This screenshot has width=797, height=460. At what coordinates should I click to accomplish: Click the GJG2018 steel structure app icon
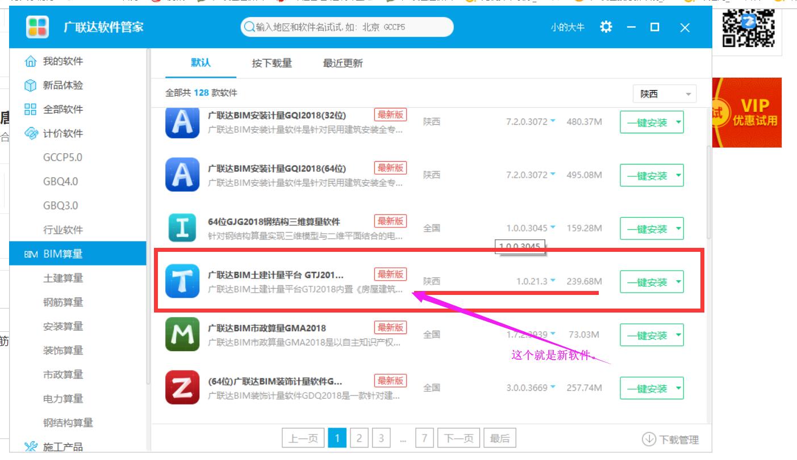click(x=182, y=227)
